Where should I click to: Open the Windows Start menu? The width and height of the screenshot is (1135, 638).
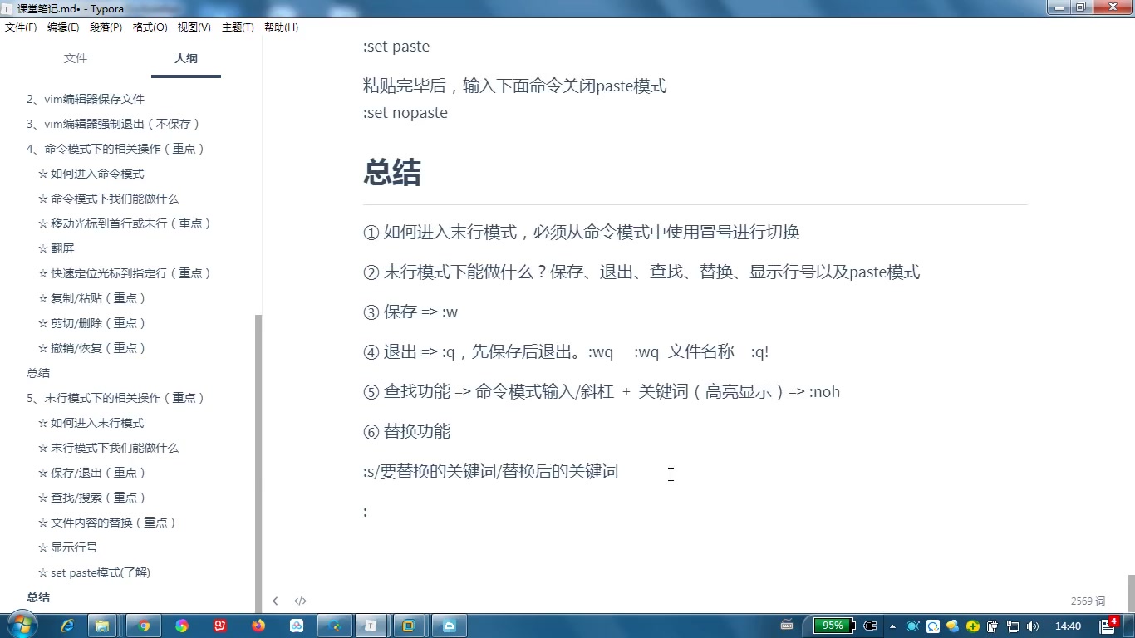point(22,626)
